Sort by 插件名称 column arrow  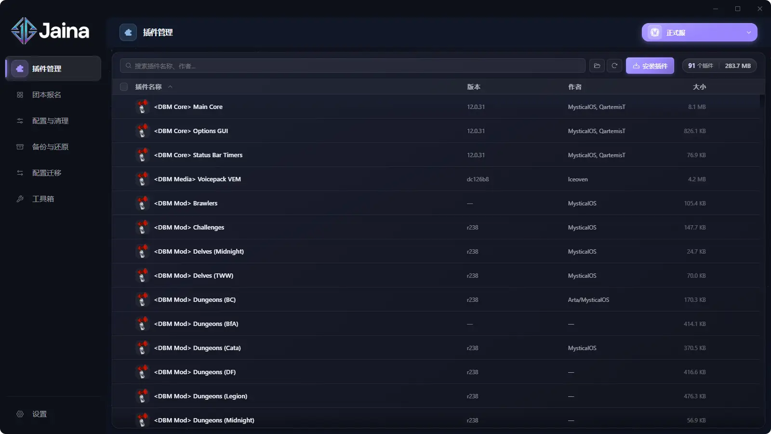(x=170, y=87)
